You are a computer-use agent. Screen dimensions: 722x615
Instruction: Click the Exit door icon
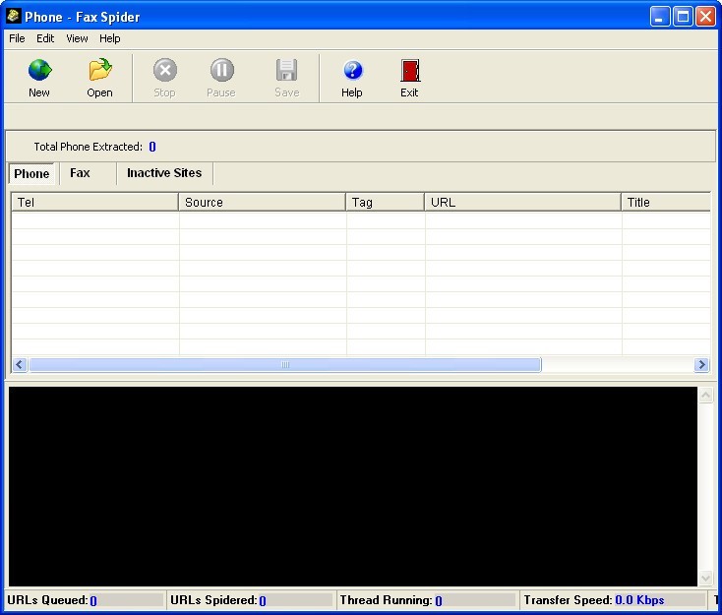409,71
